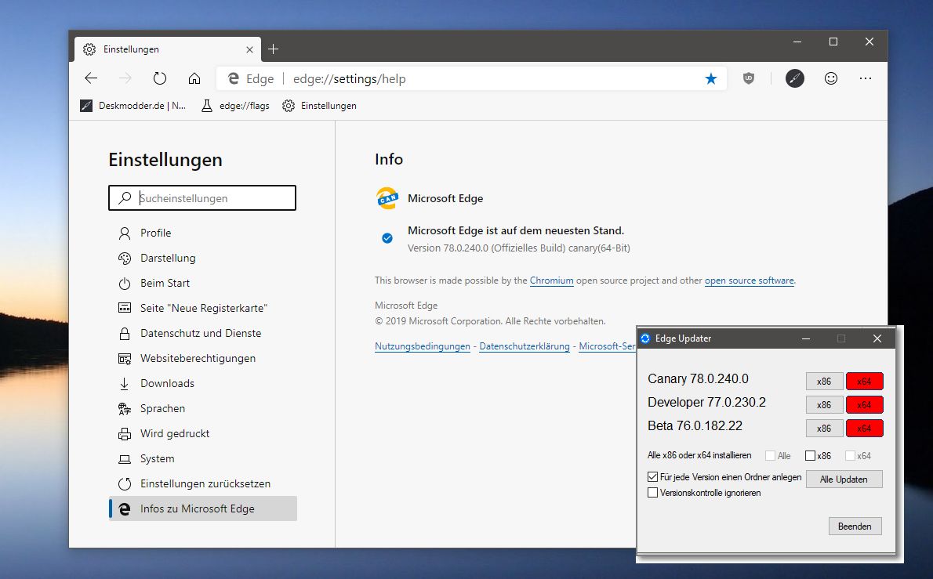Click the Version 78.0.240.0 build text
933x579 pixels.
(519, 248)
